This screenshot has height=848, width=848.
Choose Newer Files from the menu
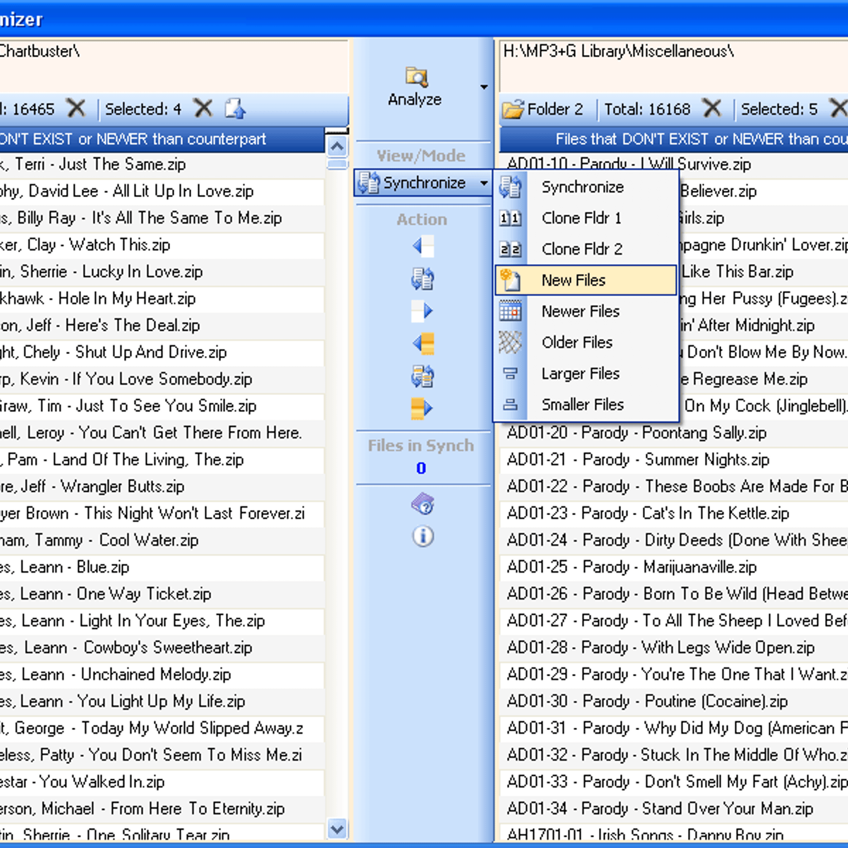point(586,311)
